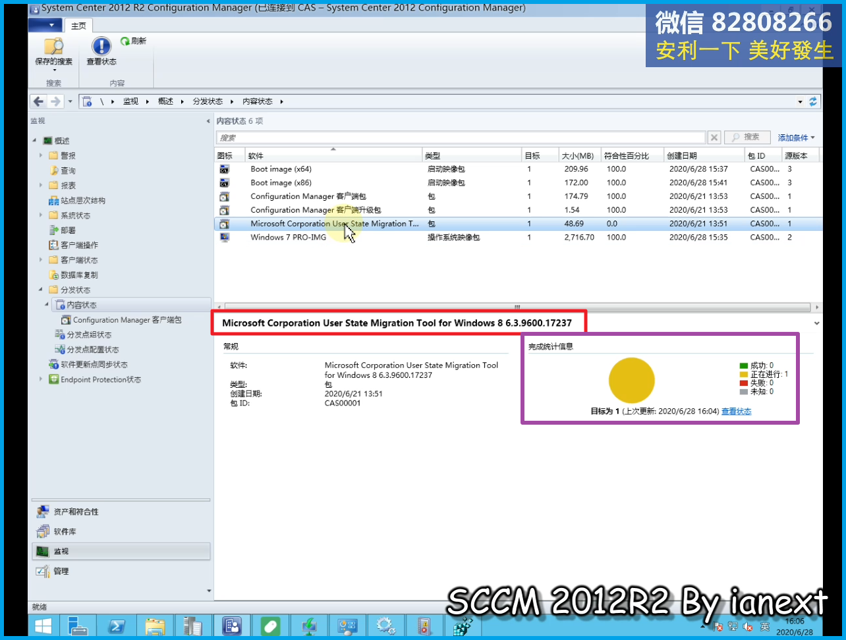Open navigation history dropdown arrow

pos(70,101)
